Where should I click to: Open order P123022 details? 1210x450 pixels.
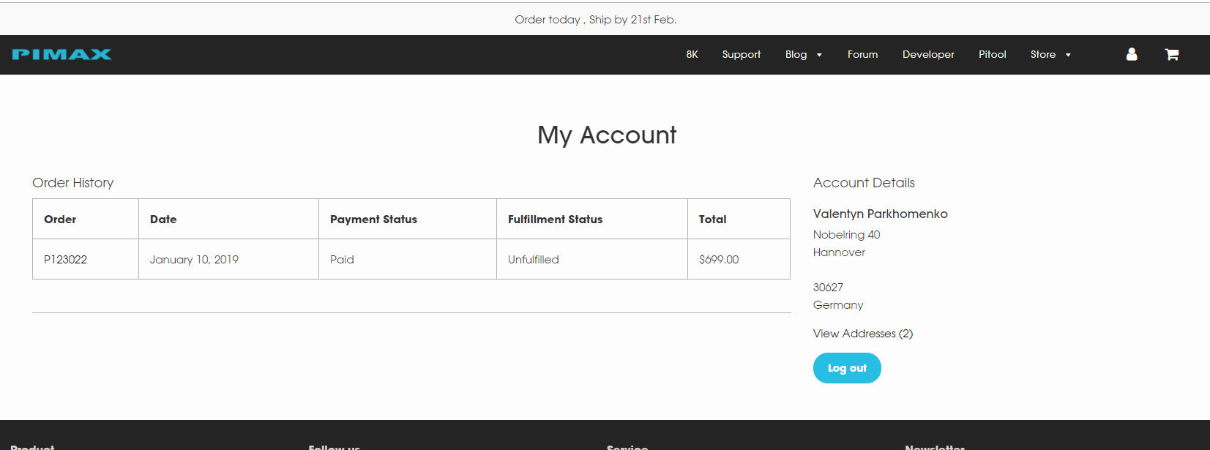[x=65, y=259]
